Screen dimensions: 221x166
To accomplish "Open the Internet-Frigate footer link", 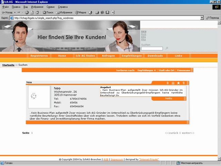I will [149, 159].
